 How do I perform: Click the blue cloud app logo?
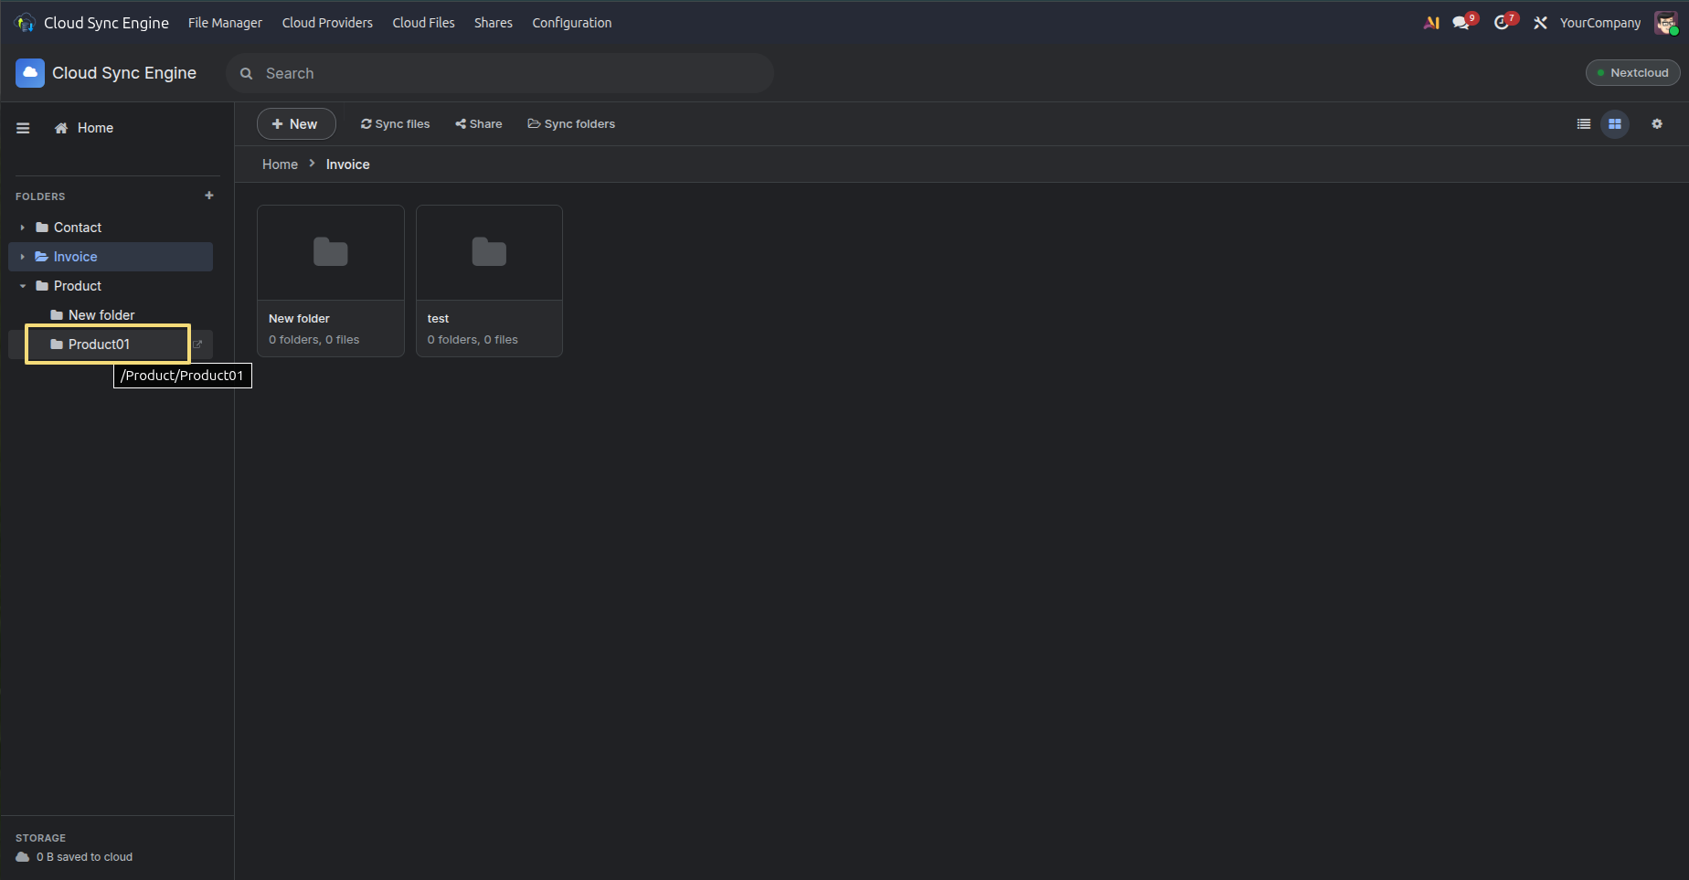point(30,73)
